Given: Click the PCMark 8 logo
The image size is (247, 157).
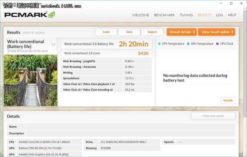Looking at the screenshot, I should click(29, 15).
